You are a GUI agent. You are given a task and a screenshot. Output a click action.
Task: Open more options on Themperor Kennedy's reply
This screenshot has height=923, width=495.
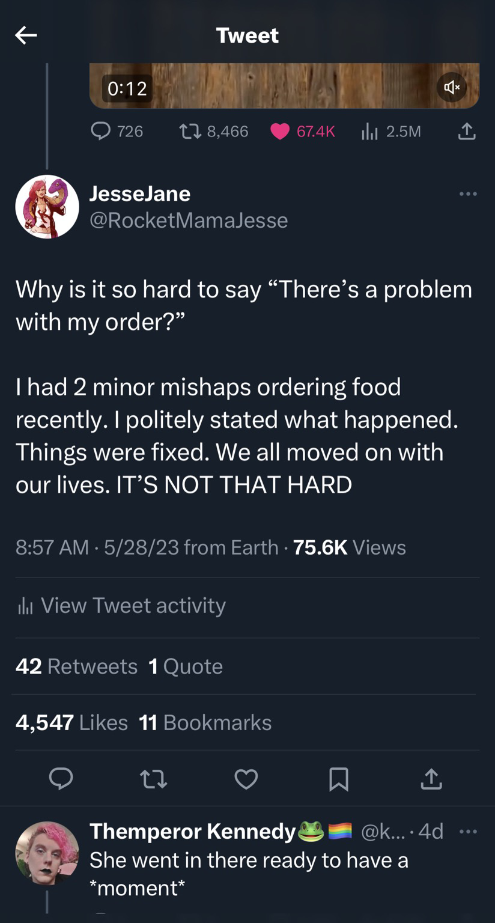pyautogui.click(x=467, y=832)
